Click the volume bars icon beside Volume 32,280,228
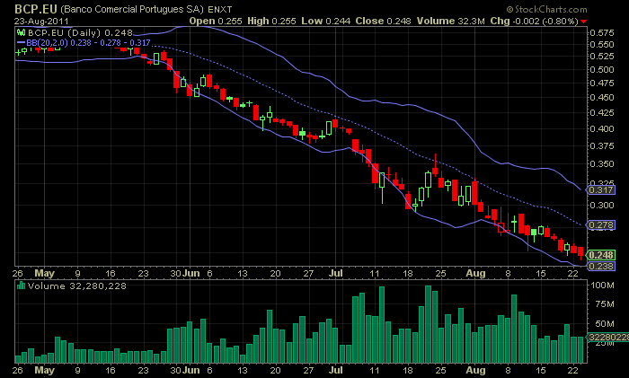The height and width of the screenshot is (378, 629). coord(22,286)
